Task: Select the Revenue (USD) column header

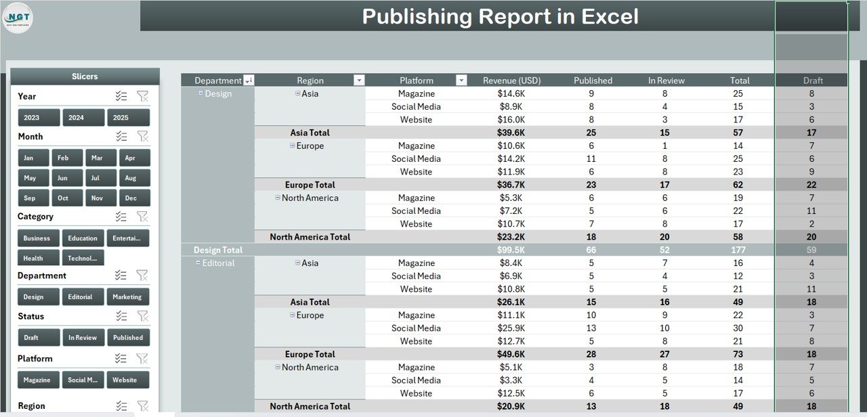Action: [x=511, y=80]
